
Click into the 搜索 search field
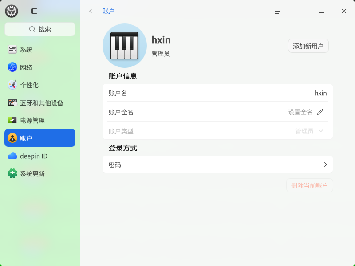[40, 29]
